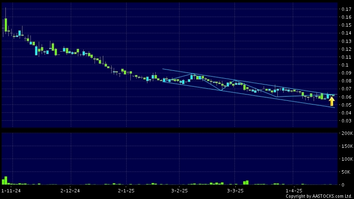
Task: Click the 0.17 price axis label
Action: [x=347, y=9]
